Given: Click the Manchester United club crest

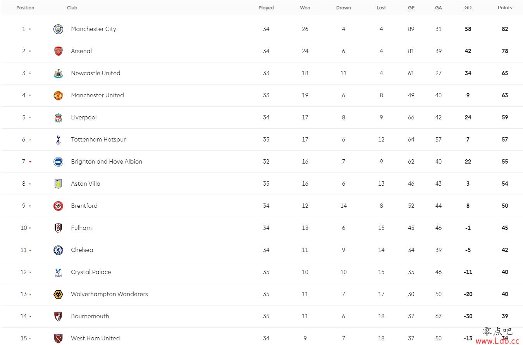Looking at the screenshot, I should coord(58,95).
